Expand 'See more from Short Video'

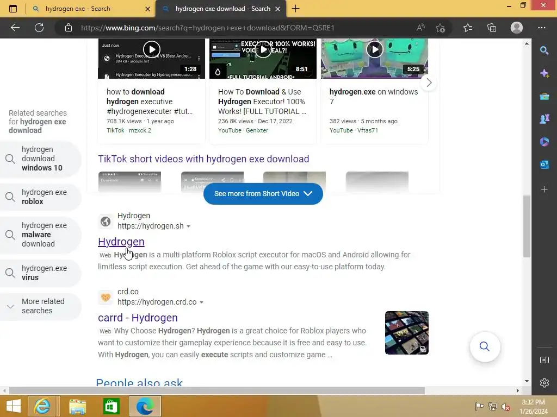coord(263,194)
